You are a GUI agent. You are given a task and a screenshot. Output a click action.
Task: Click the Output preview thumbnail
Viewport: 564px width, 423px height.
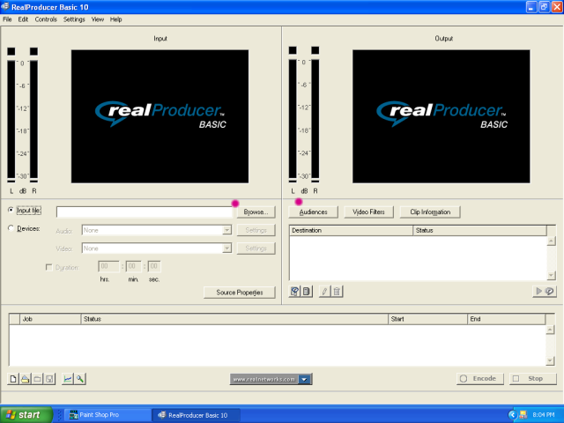pyautogui.click(x=441, y=116)
